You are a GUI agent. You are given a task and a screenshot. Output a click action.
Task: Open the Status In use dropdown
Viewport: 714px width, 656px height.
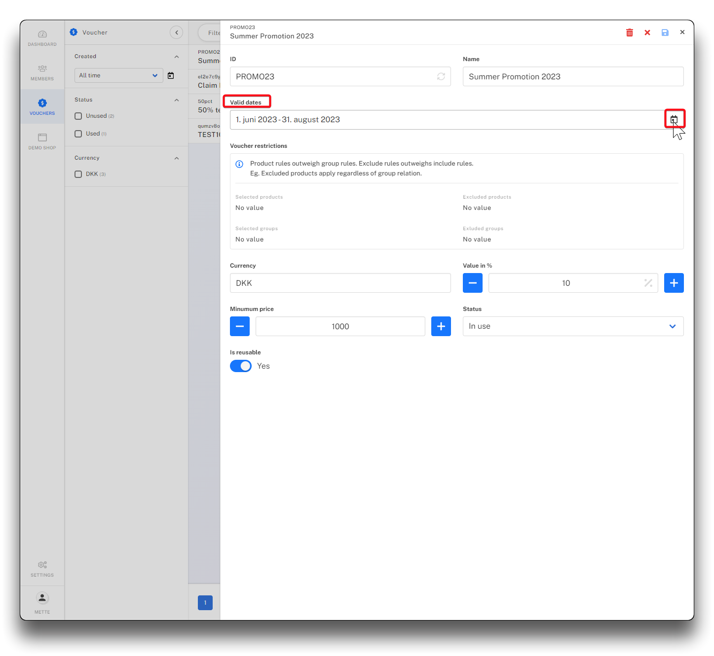[x=573, y=326]
